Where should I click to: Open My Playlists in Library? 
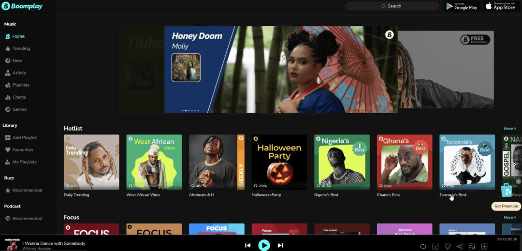(21, 162)
